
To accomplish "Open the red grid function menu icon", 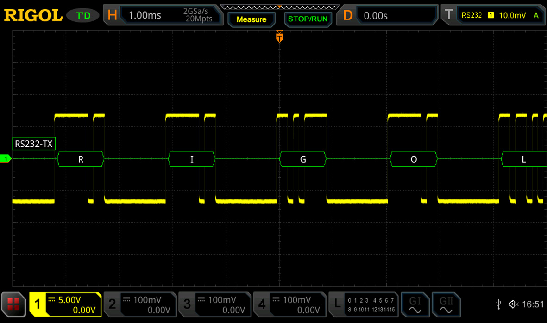I will (13, 304).
